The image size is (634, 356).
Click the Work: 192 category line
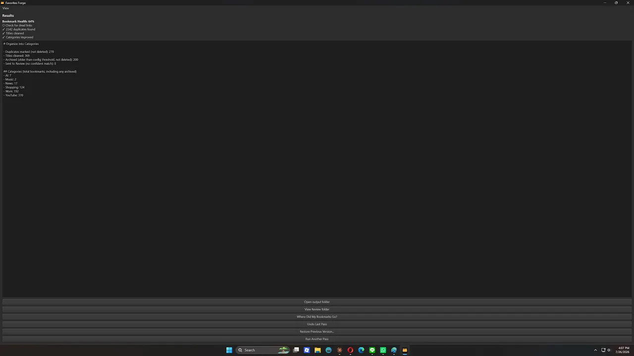pos(11,91)
